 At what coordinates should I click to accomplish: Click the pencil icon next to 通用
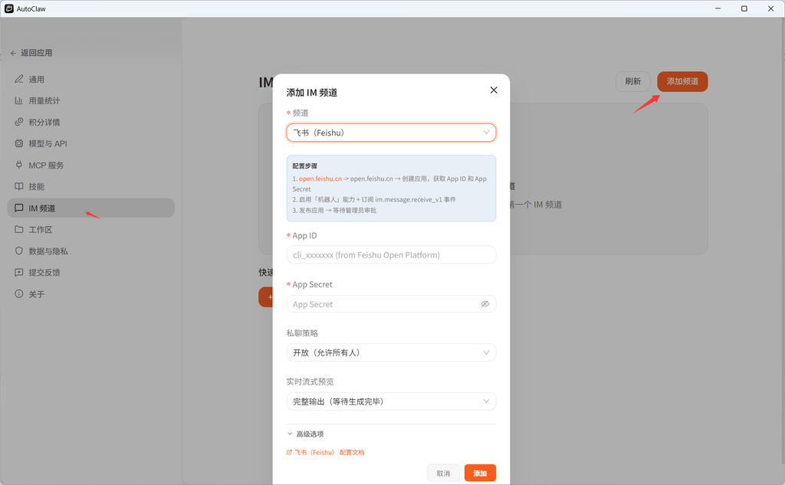pos(19,79)
